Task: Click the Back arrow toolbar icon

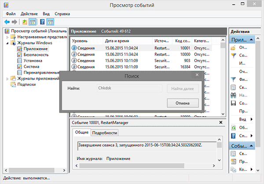Action: coord(7,22)
